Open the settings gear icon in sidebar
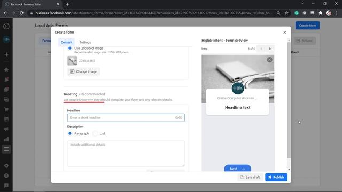 click(6, 166)
